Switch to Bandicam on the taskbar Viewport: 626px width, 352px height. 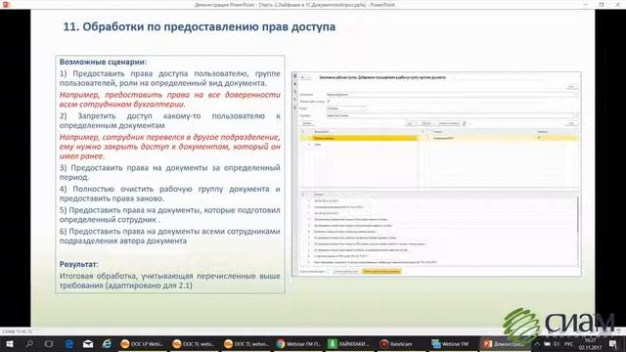(401, 343)
